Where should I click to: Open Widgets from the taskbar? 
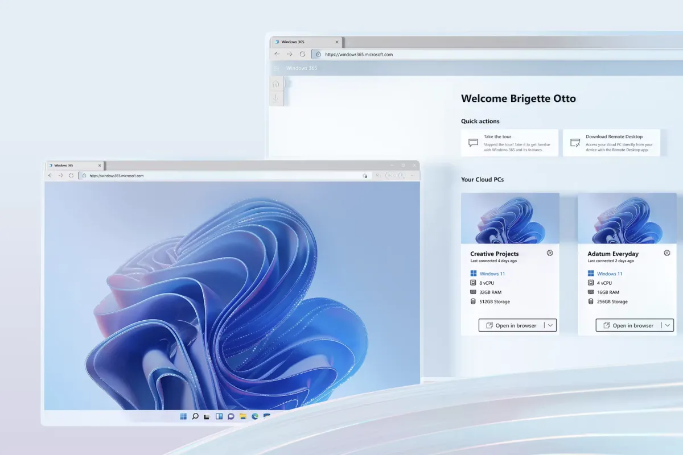pos(219,416)
